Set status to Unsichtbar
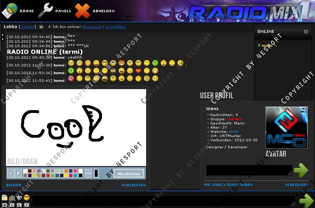Viewport: 315px width, 208px height. coord(116,27)
